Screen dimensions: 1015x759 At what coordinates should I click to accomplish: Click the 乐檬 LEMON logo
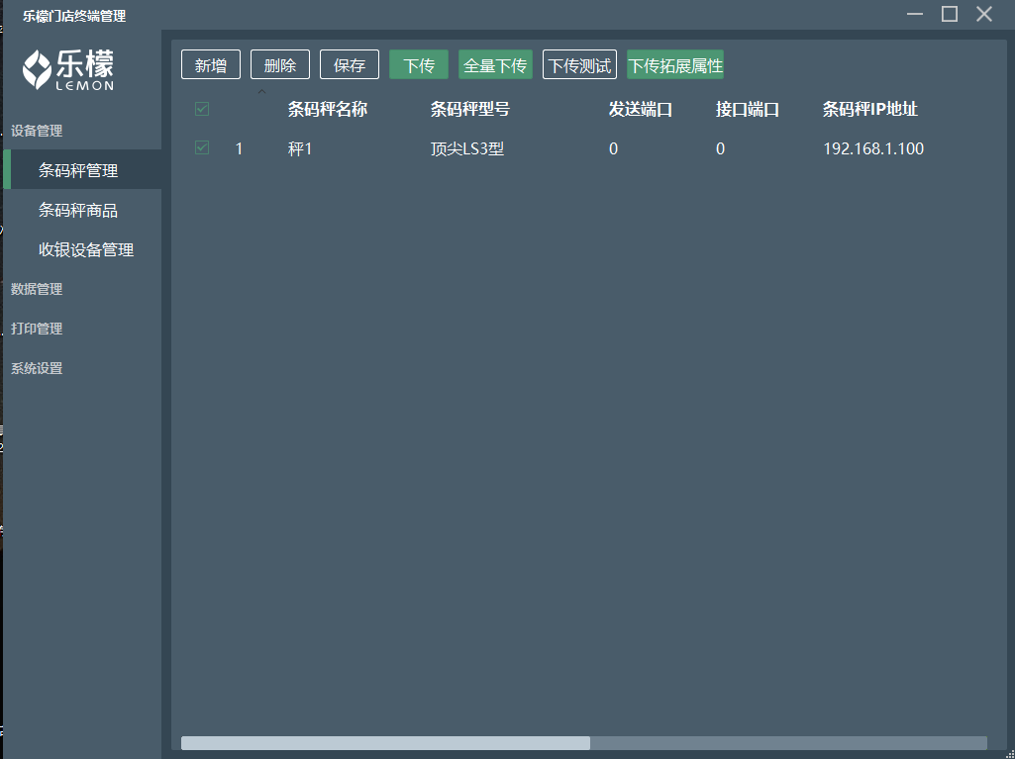pos(68,69)
